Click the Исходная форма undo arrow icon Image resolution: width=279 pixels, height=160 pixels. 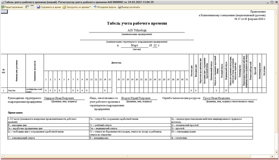95,7
